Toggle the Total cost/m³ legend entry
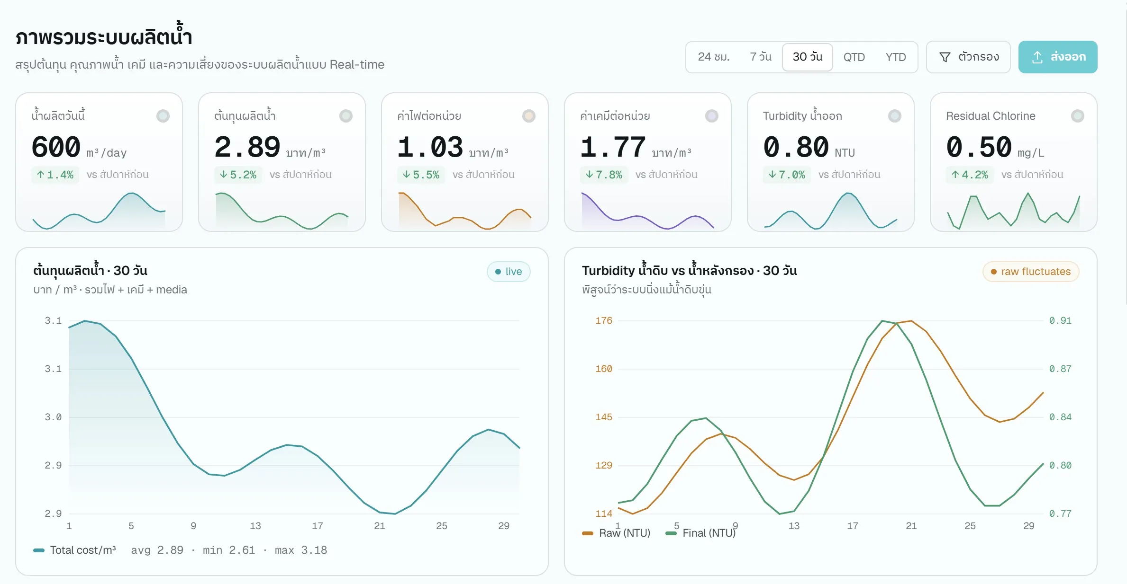 pyautogui.click(x=74, y=550)
